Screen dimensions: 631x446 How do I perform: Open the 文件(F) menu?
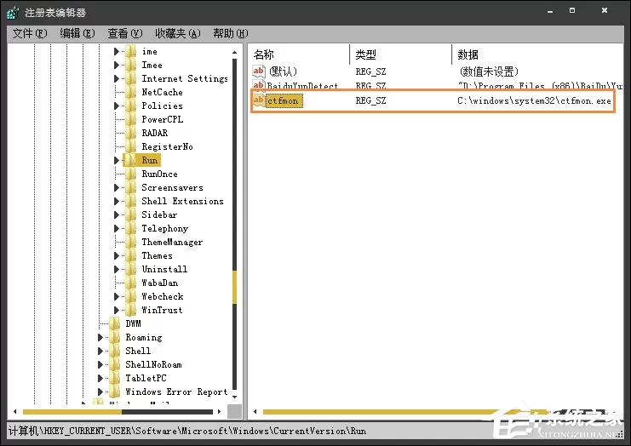pyautogui.click(x=29, y=33)
